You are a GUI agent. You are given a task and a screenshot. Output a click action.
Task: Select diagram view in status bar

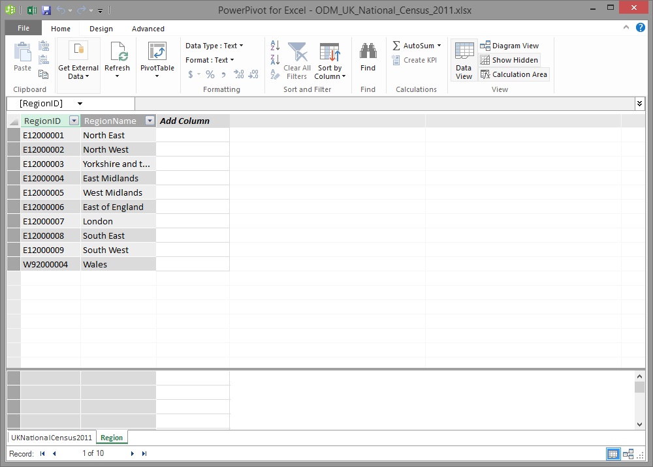coord(628,454)
